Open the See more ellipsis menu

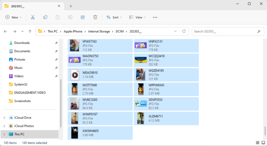pyautogui.click(x=155, y=18)
